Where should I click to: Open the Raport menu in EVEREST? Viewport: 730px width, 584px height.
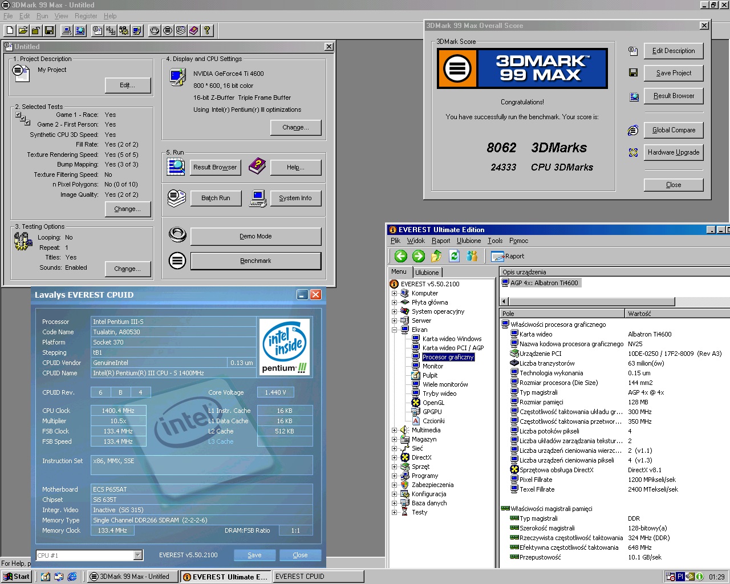(x=441, y=241)
